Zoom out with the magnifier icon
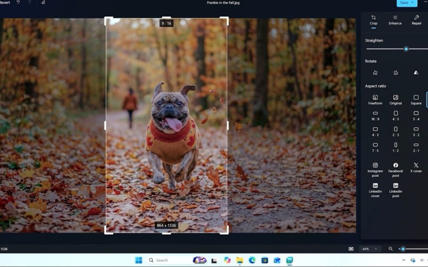The image size is (428, 267). [391, 249]
